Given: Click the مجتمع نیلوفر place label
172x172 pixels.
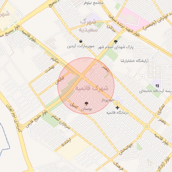Looking at the screenshot, I should [93, 3].
